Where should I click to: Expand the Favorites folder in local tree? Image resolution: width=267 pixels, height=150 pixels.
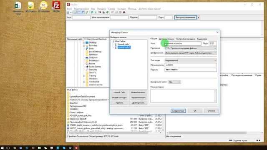[x=84, y=46]
